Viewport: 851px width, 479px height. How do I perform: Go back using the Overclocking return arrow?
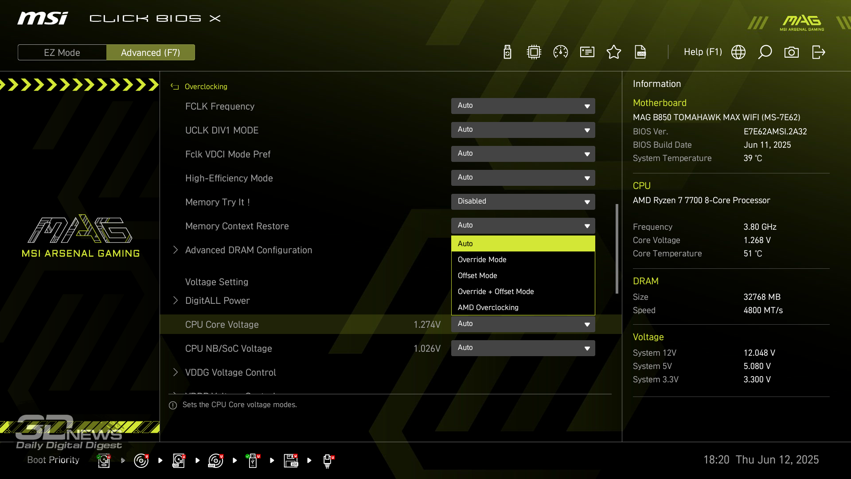click(x=175, y=87)
